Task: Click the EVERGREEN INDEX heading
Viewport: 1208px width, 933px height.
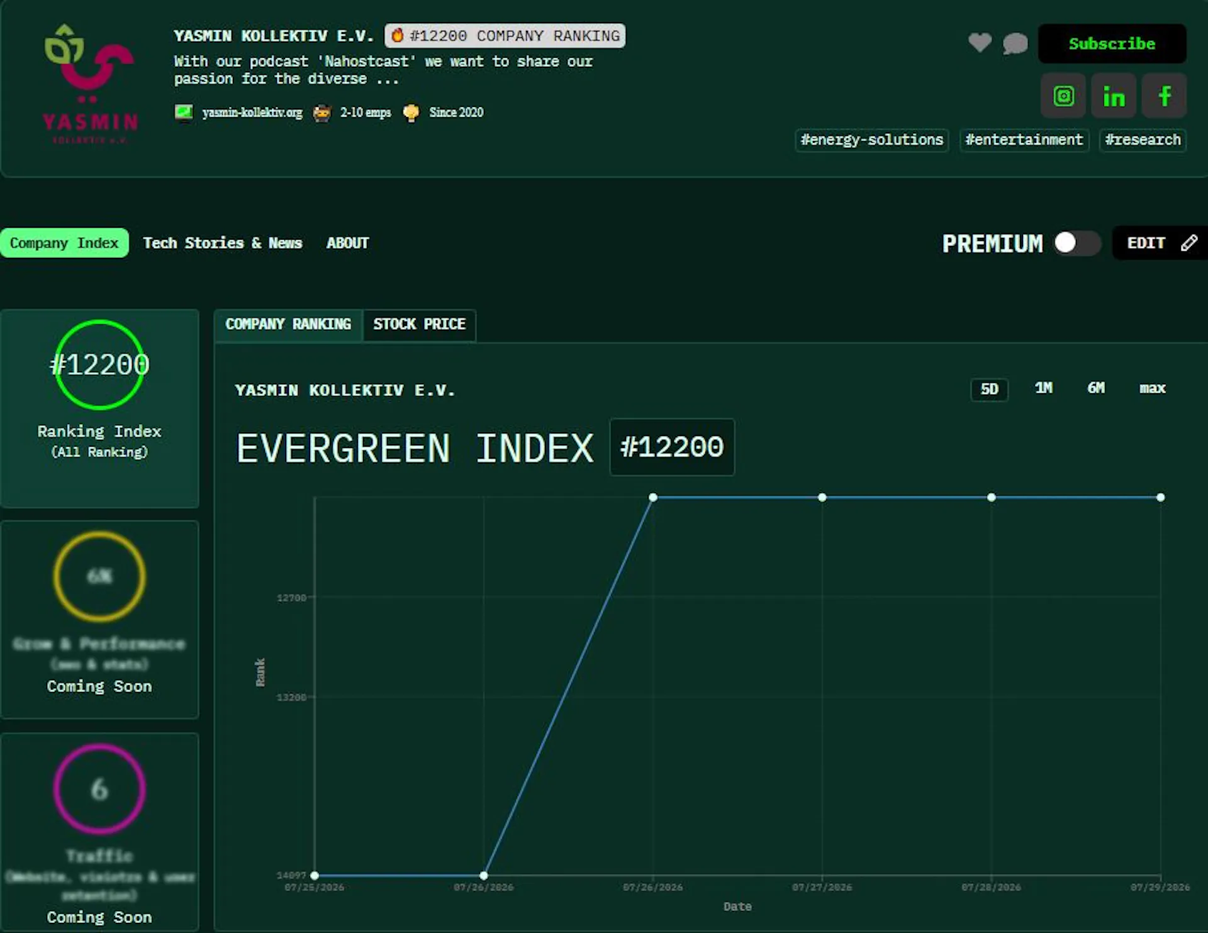Action: click(x=415, y=449)
